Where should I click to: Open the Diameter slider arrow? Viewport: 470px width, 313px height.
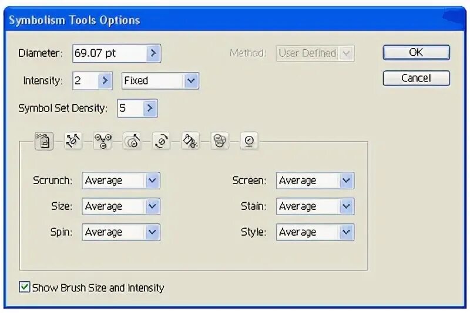click(x=153, y=53)
